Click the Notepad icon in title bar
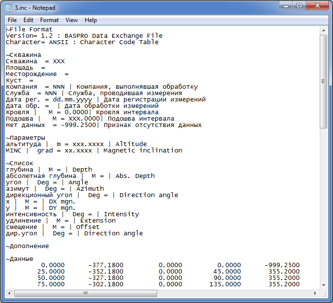The width and height of the screenshot is (333, 303). (x=8, y=8)
